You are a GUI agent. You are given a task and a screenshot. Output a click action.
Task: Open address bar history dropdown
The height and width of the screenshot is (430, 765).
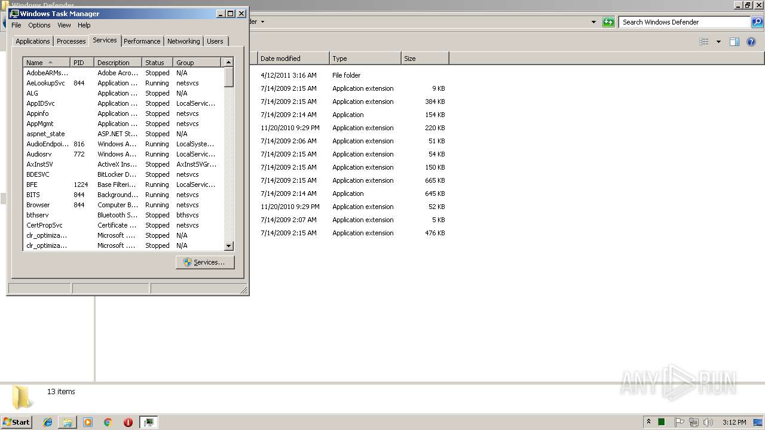593,22
